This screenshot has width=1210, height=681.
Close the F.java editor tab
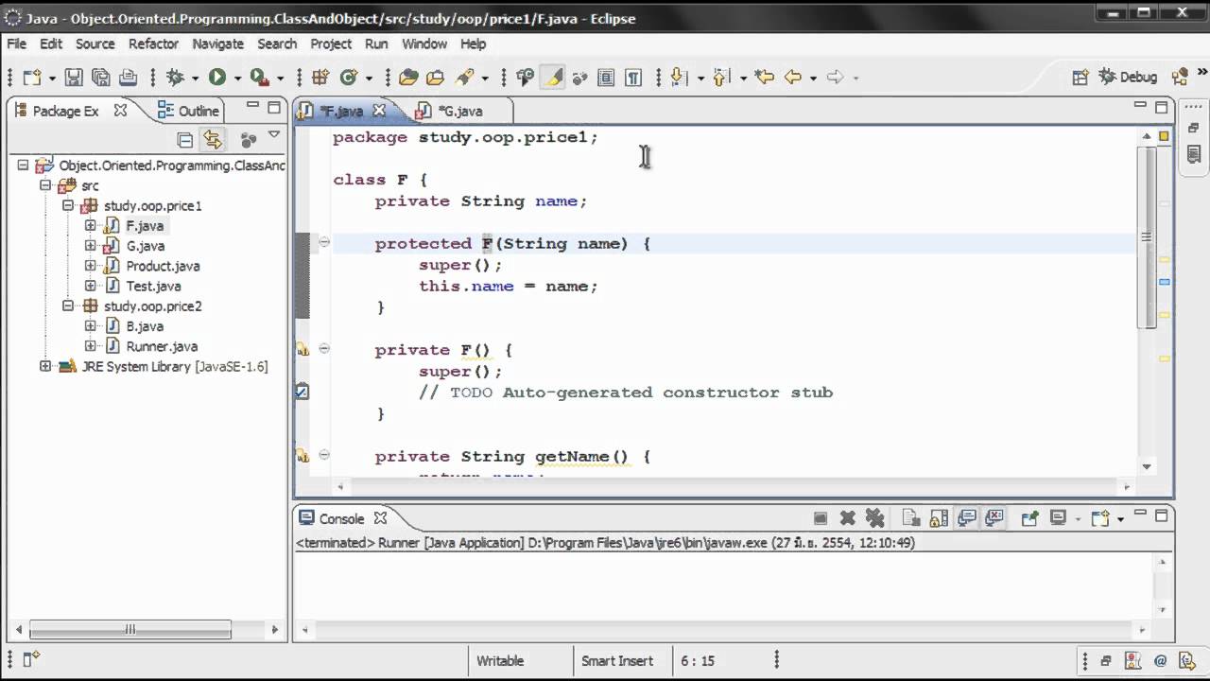(x=379, y=111)
